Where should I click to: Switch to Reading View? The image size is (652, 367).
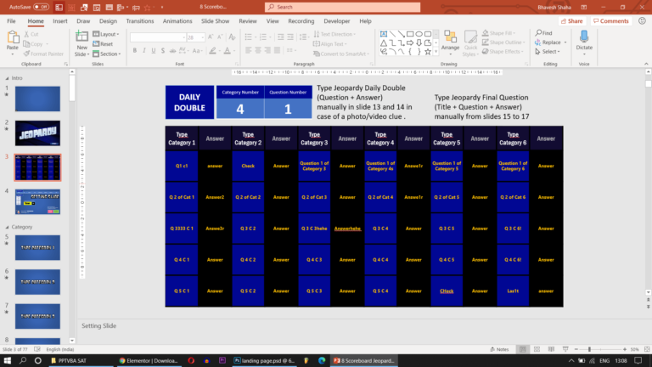pos(551,349)
